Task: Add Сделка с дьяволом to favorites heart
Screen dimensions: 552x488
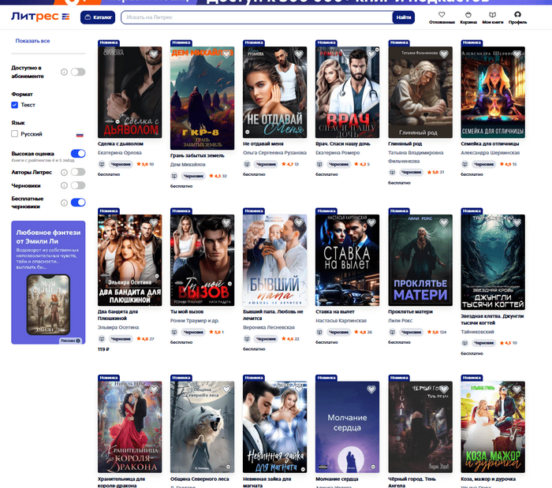Action: click(154, 54)
